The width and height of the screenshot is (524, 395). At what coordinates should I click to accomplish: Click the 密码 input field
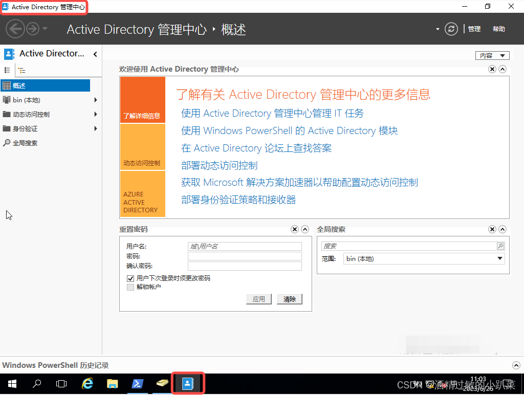245,256
